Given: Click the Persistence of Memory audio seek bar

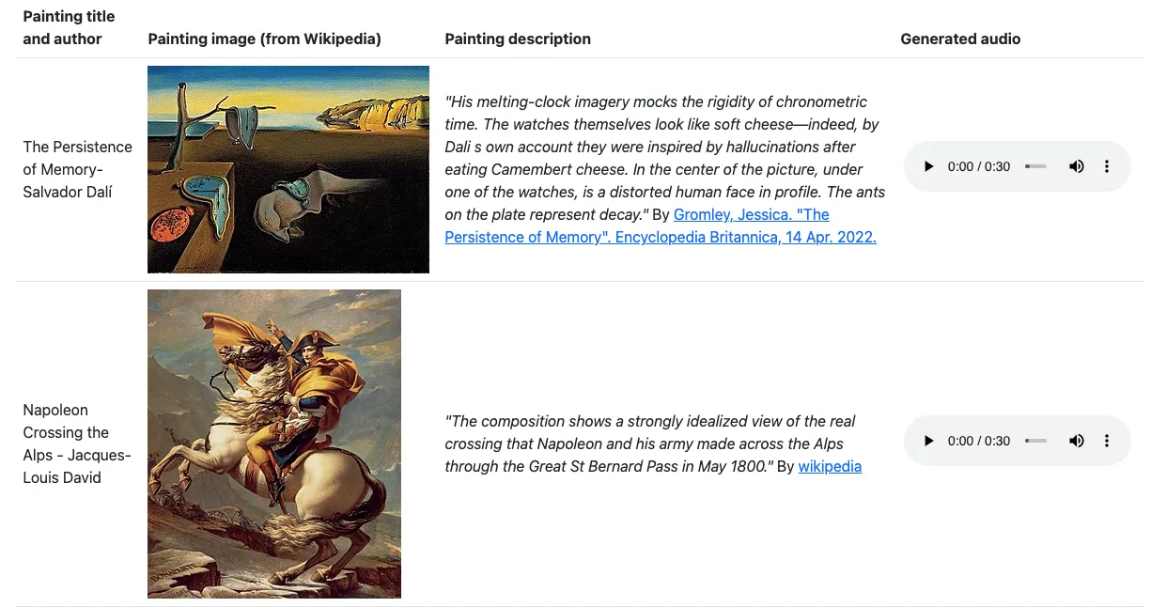Looking at the screenshot, I should (1035, 166).
